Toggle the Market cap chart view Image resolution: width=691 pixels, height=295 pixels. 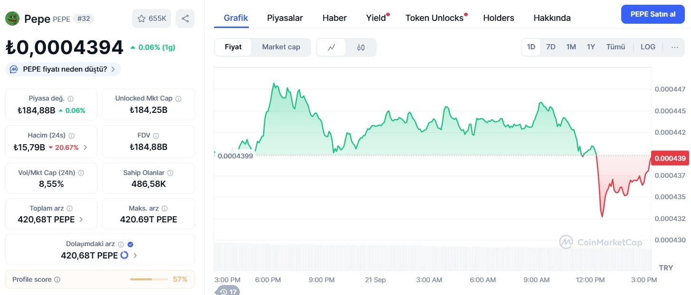281,47
